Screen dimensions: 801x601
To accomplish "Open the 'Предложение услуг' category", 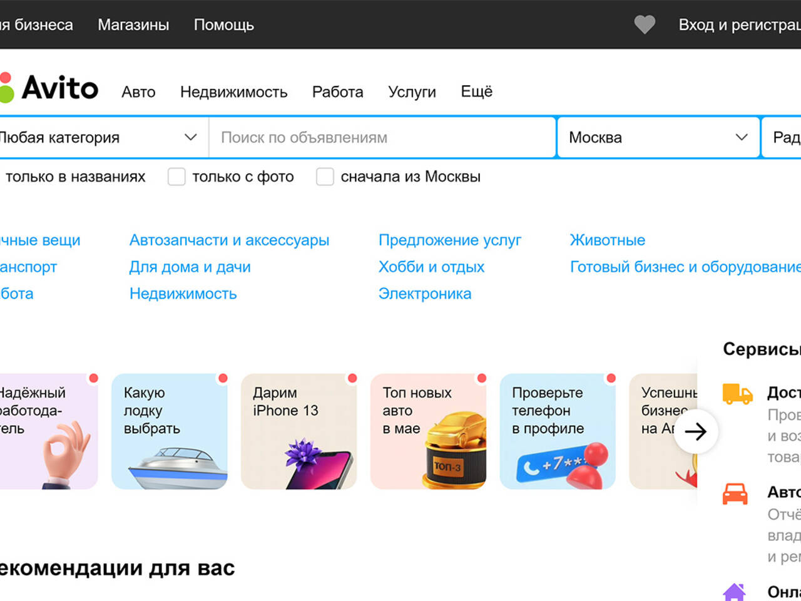I will [x=450, y=240].
